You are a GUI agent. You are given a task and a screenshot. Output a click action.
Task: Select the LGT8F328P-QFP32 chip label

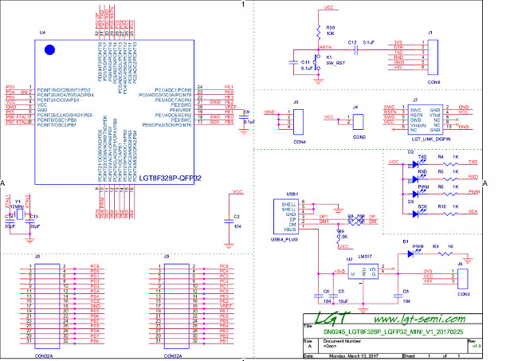pyautogui.click(x=170, y=179)
